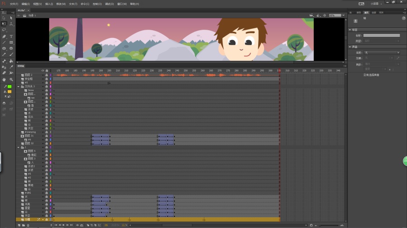Select the Eyedropper tool
Image resolution: width=407 pixels, height=228 pixels.
pyautogui.click(x=11, y=67)
